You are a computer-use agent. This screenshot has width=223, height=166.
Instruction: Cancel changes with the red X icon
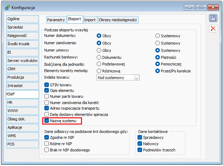(x=213, y=29)
